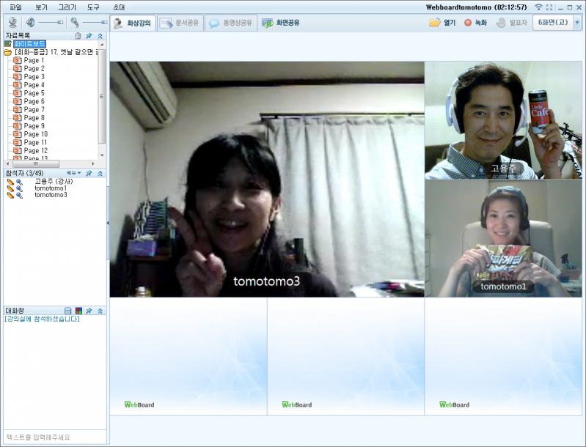Save chat using 대화창 disk icon
586x447 pixels.
pos(68,311)
